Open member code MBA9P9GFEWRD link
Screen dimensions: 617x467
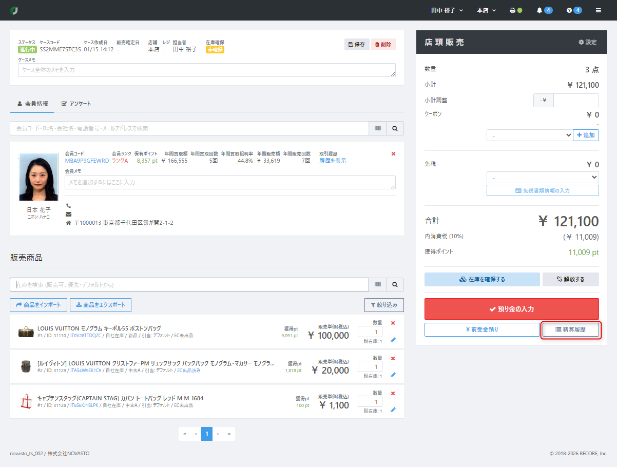point(87,161)
